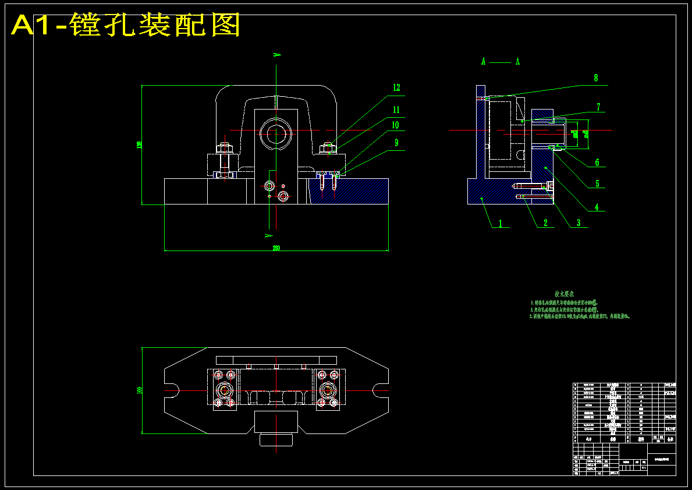
Task: Click the left hex nut in top view
Action: (225, 390)
